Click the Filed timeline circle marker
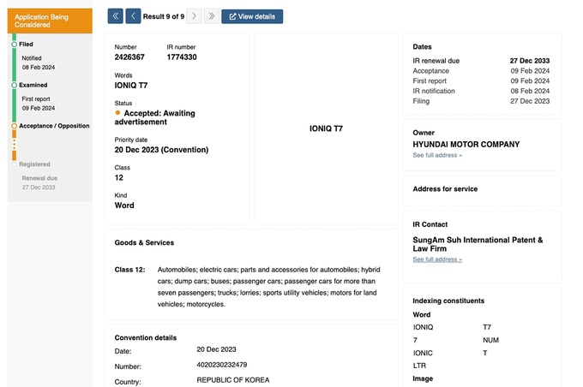This screenshot has height=387, width=583. pyautogui.click(x=14, y=44)
